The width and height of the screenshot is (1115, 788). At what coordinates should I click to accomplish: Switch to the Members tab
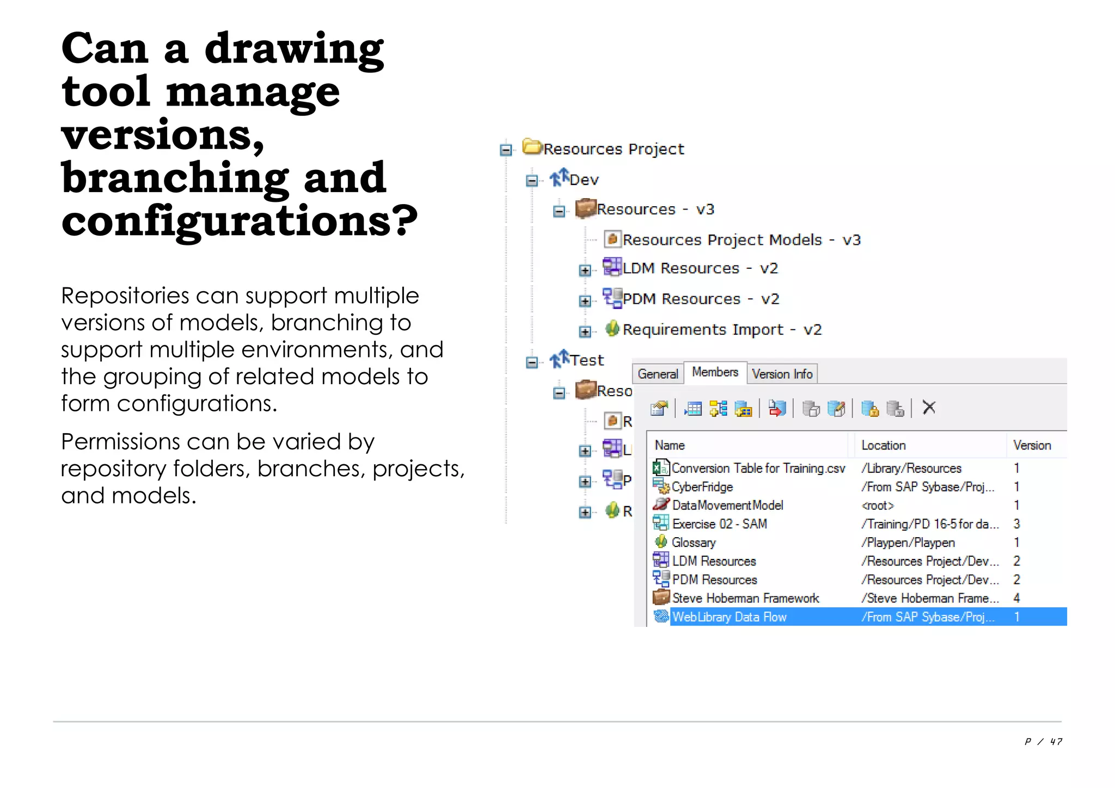click(x=715, y=372)
